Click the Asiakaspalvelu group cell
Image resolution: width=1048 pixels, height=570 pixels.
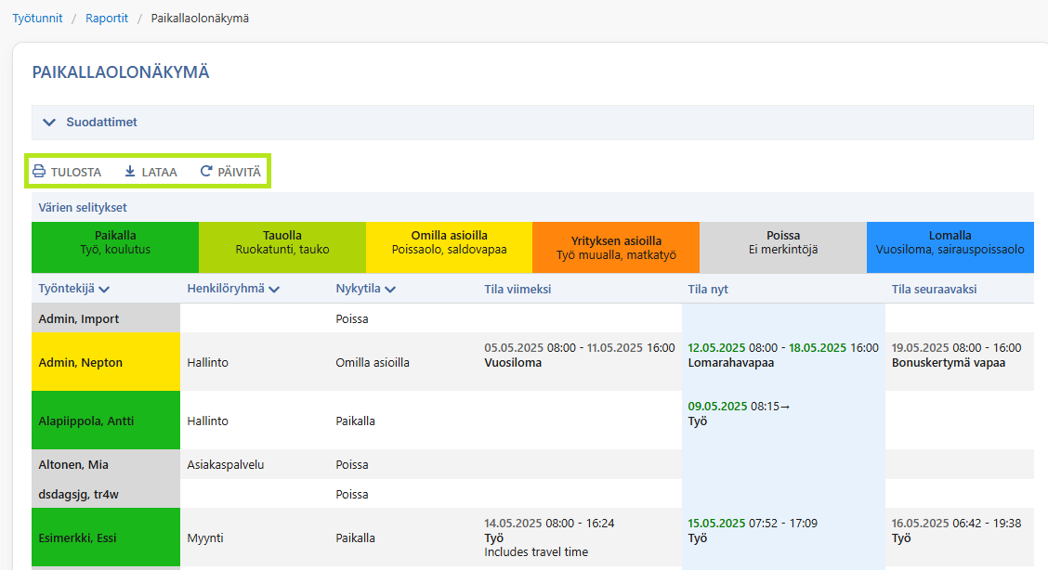click(225, 464)
